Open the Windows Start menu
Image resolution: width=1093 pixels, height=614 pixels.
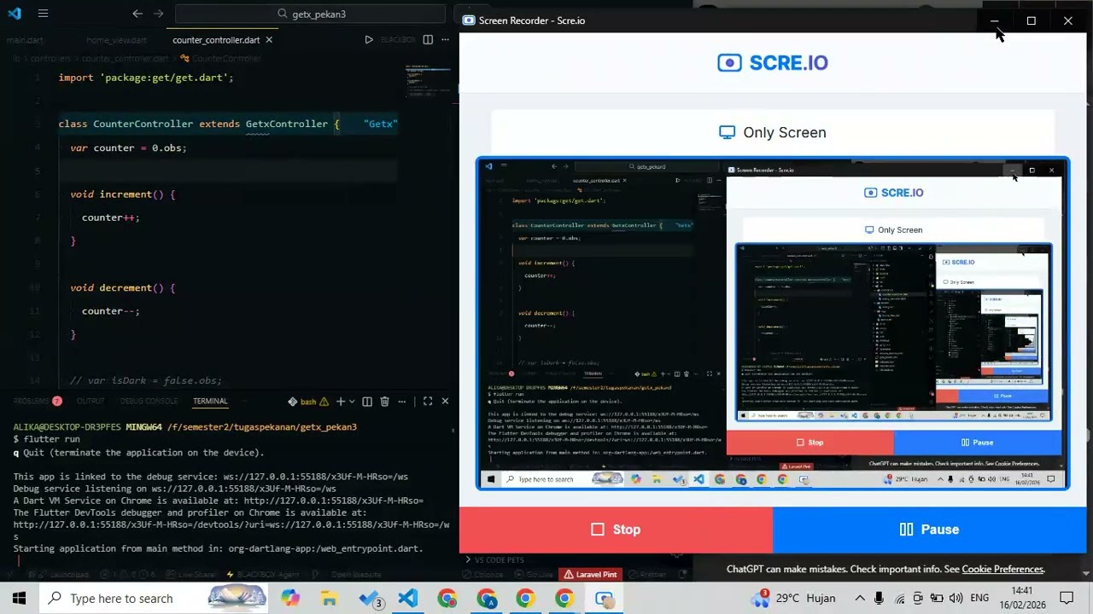(19, 599)
